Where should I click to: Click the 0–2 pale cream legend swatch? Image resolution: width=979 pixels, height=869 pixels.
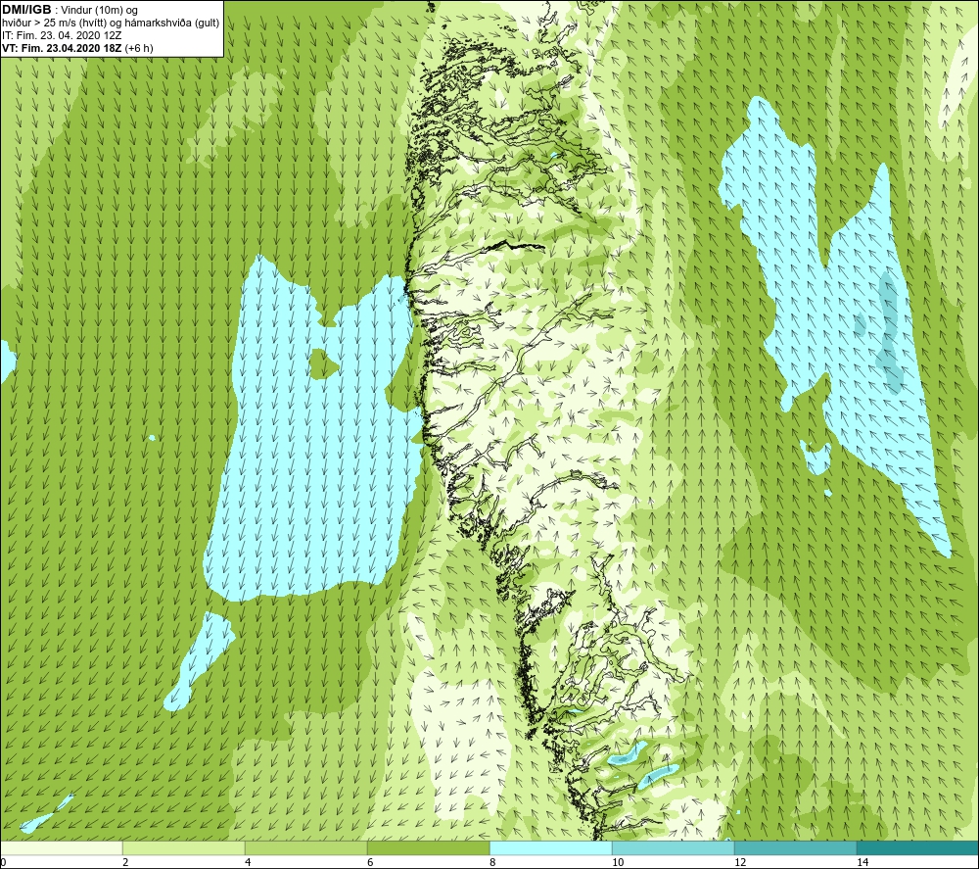pyautogui.click(x=61, y=847)
